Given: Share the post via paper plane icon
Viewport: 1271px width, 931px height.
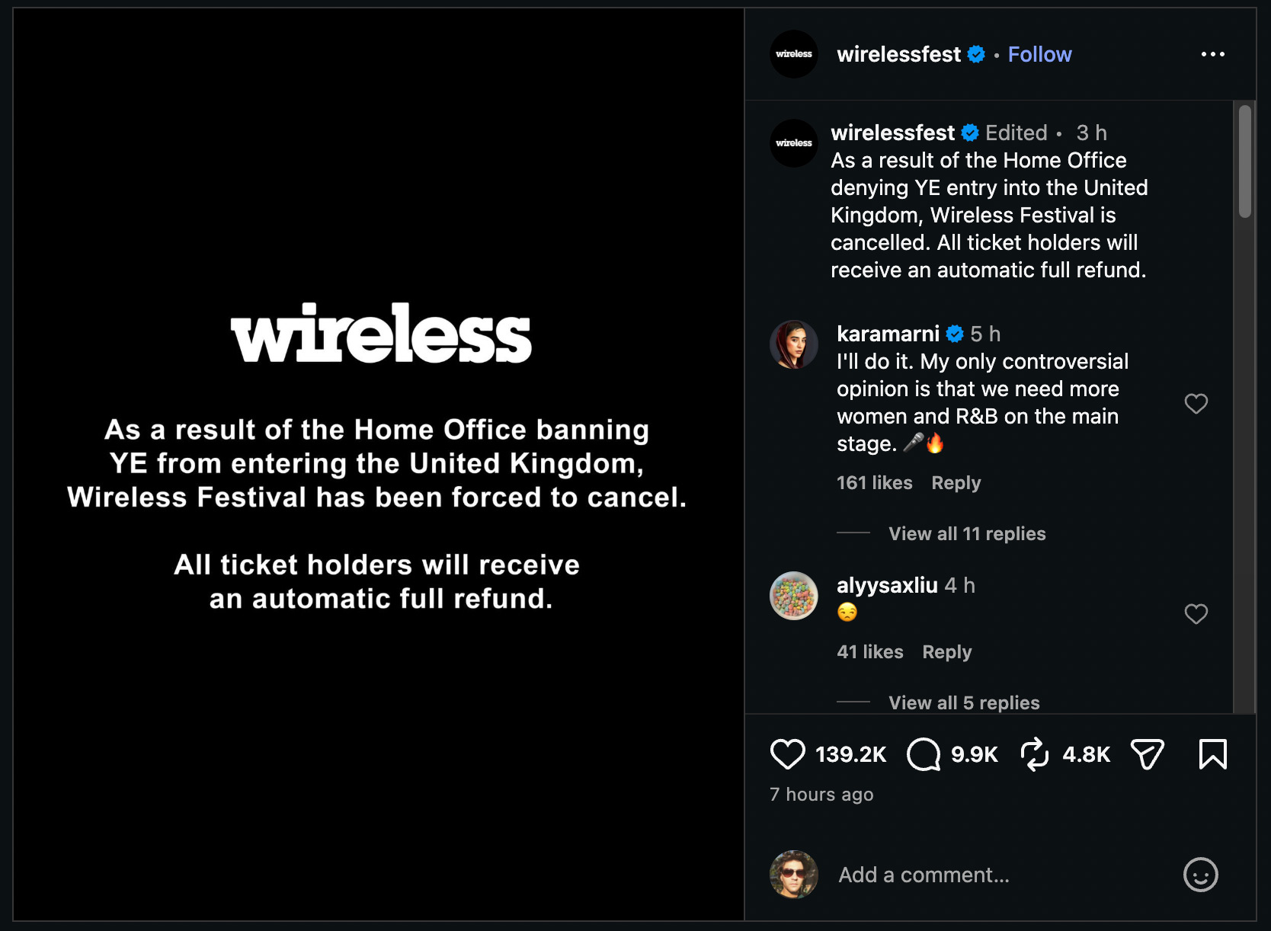Looking at the screenshot, I should pos(1147,754).
